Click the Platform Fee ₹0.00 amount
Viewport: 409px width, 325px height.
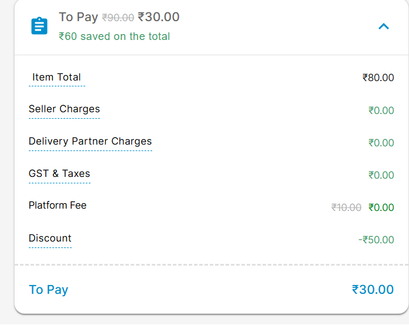pos(381,207)
